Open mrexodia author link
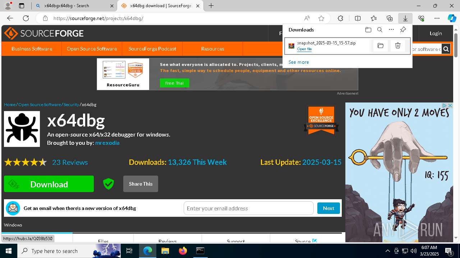The width and height of the screenshot is (460, 258). (x=107, y=143)
